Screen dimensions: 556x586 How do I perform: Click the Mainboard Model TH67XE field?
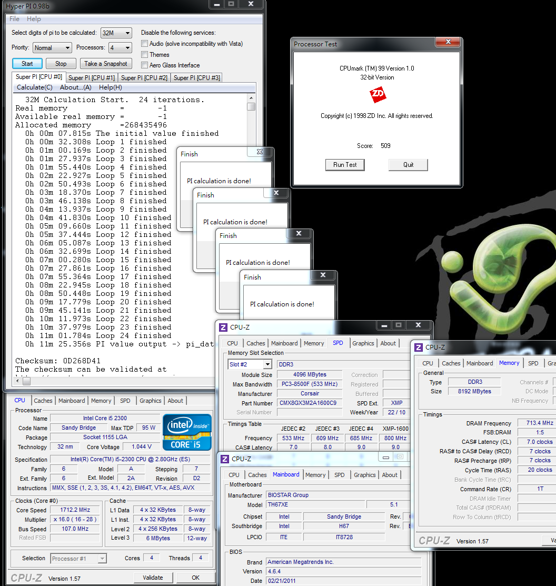coord(315,504)
